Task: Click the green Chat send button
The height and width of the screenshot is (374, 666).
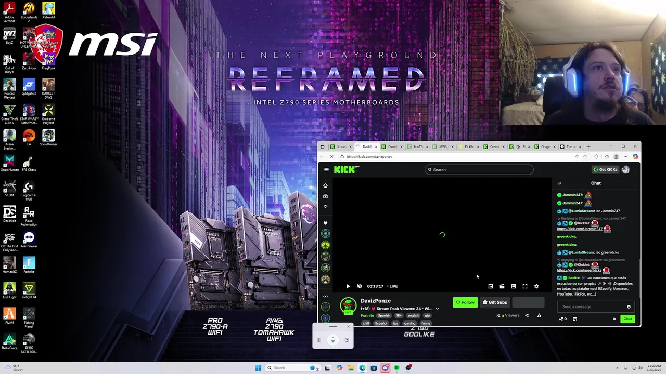Action: pyautogui.click(x=627, y=319)
